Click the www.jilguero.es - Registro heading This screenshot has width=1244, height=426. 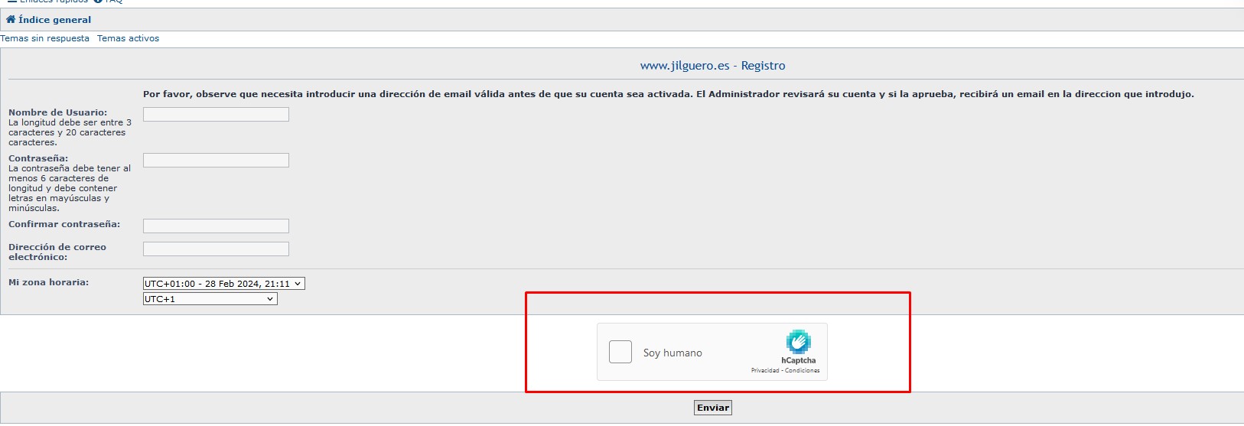point(713,66)
